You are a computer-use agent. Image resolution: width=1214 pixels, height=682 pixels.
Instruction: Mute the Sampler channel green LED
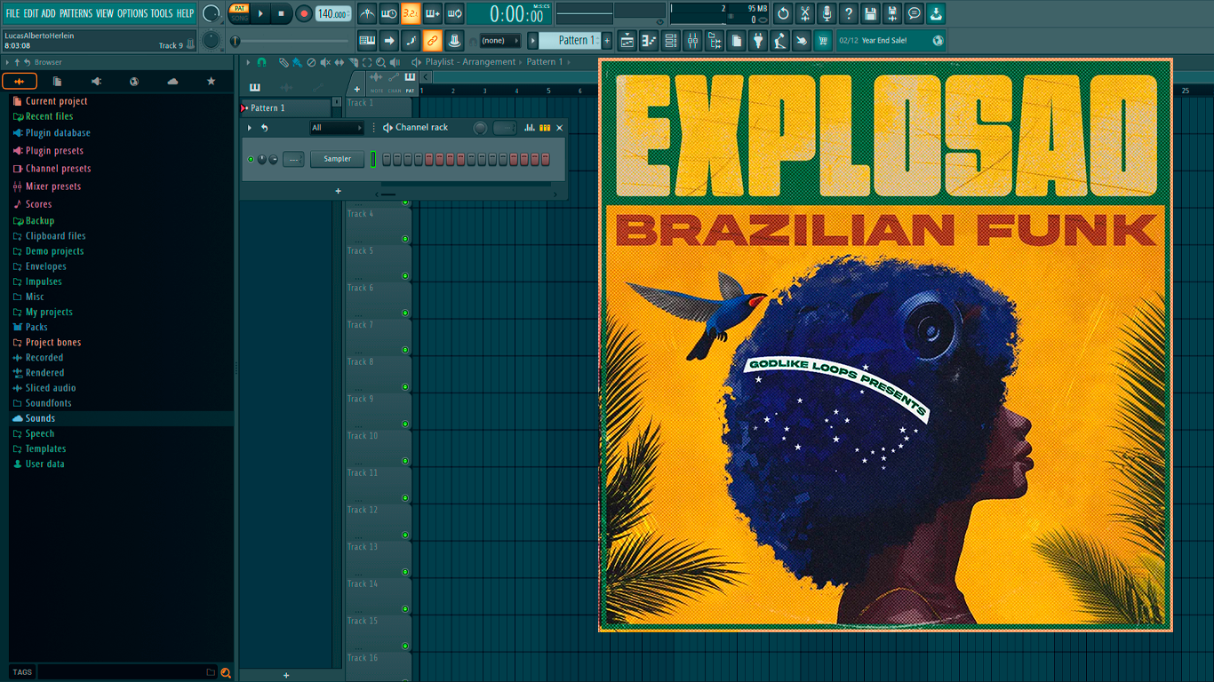click(x=251, y=159)
